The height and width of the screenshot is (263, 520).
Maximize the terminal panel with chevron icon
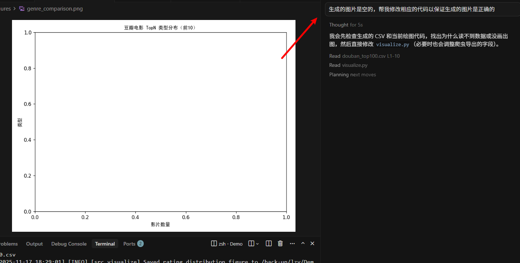click(x=303, y=243)
